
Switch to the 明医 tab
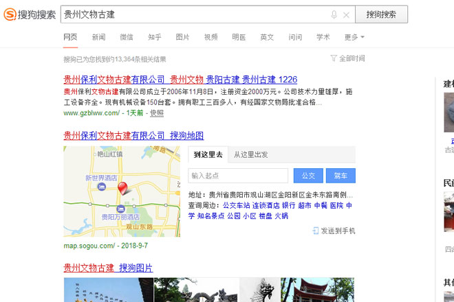239,37
